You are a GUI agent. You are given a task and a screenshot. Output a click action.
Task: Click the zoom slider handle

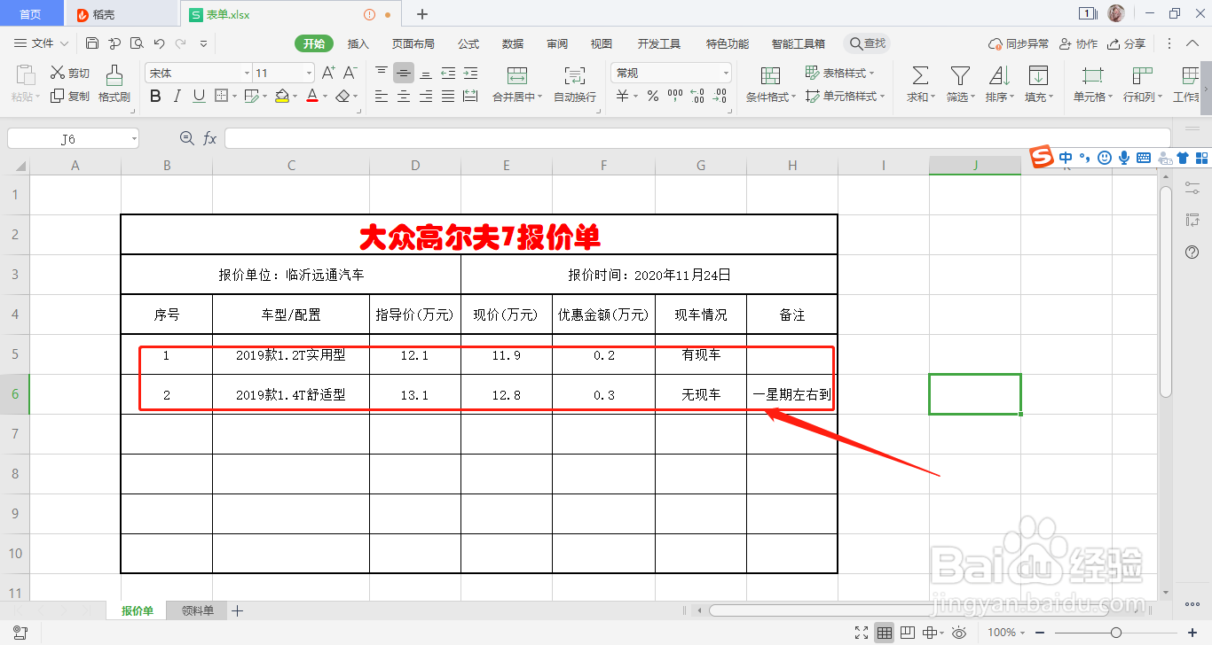[x=1115, y=633]
